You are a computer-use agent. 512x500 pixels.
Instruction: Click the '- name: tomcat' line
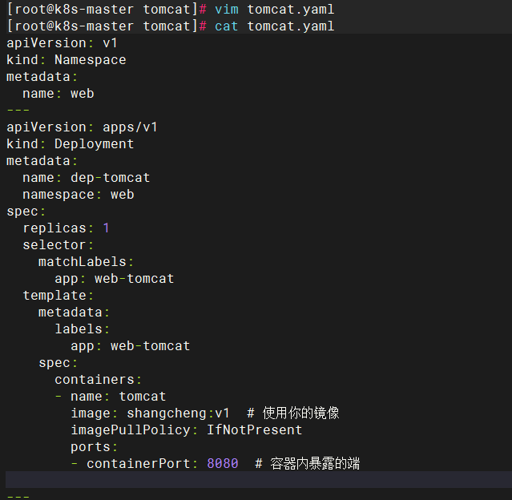(111, 397)
